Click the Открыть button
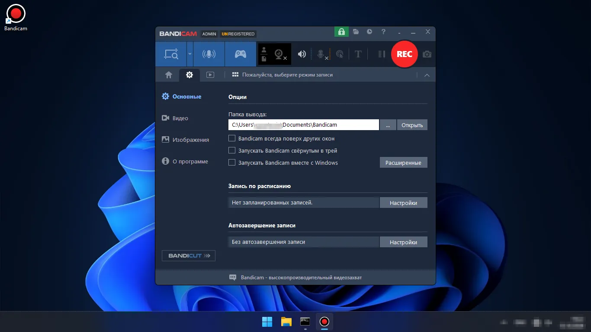The width and height of the screenshot is (591, 332). tap(412, 125)
